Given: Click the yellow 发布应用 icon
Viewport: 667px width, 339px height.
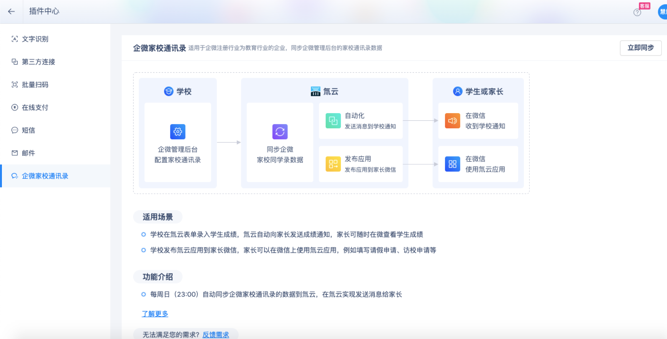Looking at the screenshot, I should click(333, 164).
